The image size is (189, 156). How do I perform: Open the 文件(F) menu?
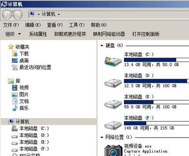click(x=11, y=25)
